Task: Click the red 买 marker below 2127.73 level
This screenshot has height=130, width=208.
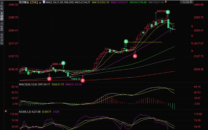Action: pos(135,56)
